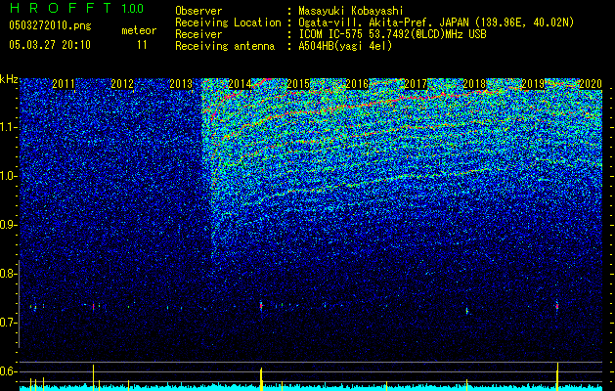Click the 2012 time marker
615x391 pixels.
(122, 84)
